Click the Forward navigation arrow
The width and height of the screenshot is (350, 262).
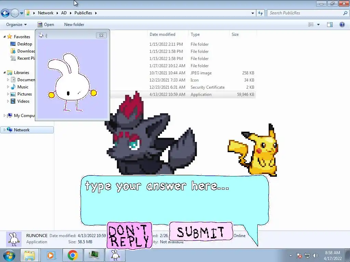pos(15,13)
